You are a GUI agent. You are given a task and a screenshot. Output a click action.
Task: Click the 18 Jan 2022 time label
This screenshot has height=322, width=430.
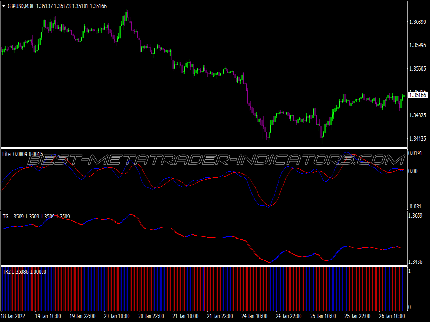(13, 316)
